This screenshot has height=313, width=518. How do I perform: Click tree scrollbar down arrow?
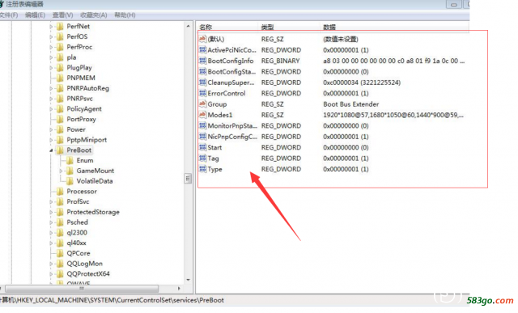coord(188,280)
